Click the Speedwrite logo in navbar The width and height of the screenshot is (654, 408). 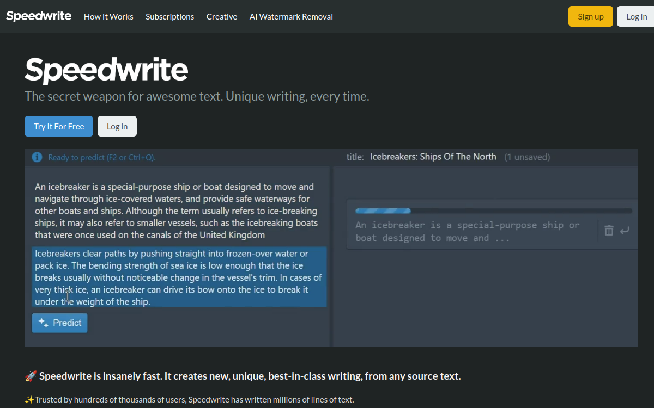click(39, 16)
